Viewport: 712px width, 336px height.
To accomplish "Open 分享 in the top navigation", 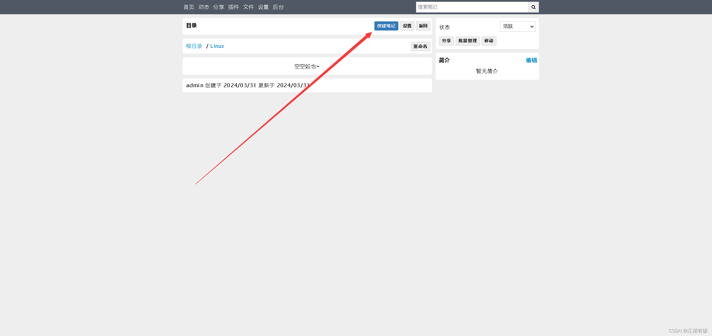I will coord(219,7).
